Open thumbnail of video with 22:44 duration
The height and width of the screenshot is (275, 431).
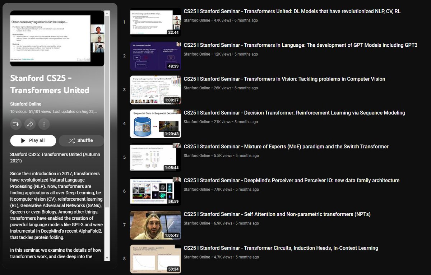156,22
